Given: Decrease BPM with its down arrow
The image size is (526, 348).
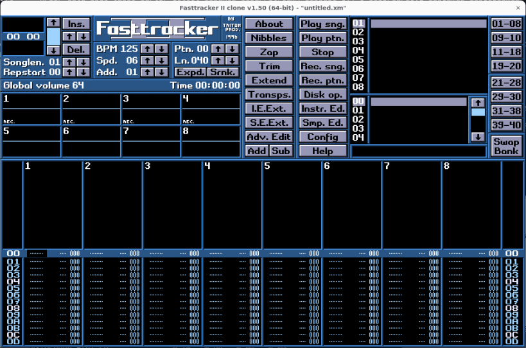Looking at the screenshot, I should coord(161,49).
